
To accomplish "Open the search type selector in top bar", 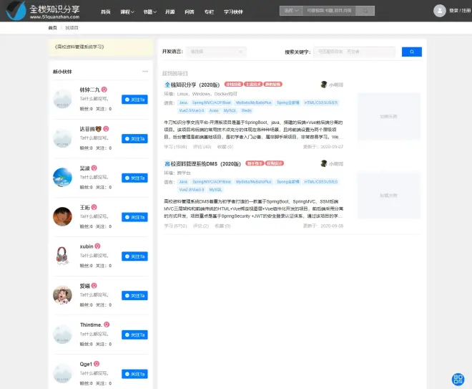I will point(289,11).
